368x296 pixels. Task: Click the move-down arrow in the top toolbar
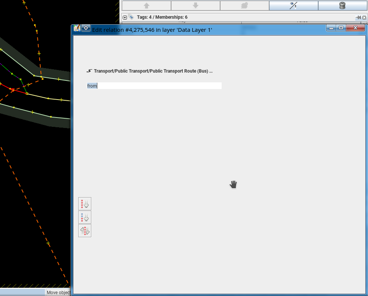(x=195, y=5)
